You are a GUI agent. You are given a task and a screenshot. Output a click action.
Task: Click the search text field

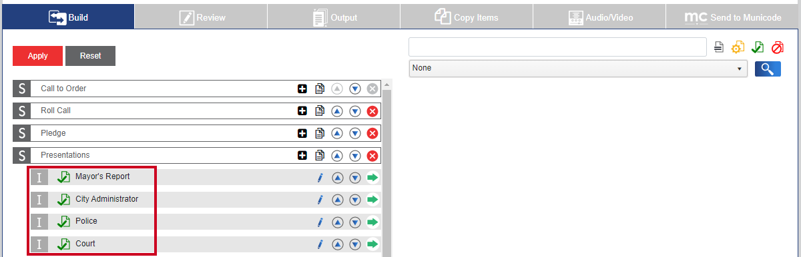[557, 47]
